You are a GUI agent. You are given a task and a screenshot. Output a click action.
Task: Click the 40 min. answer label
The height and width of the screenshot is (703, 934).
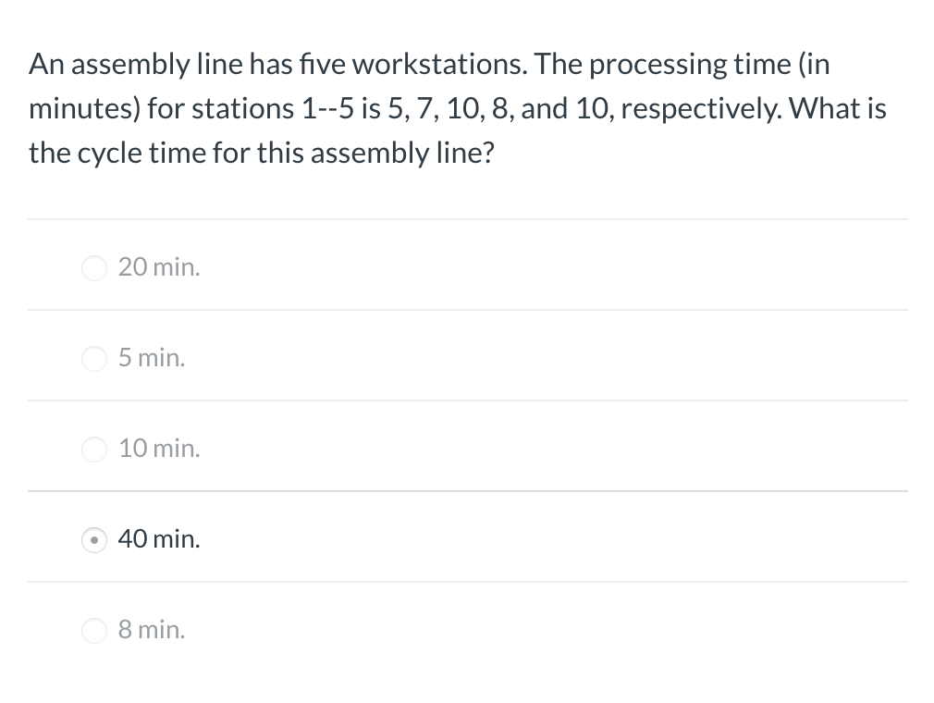point(159,538)
